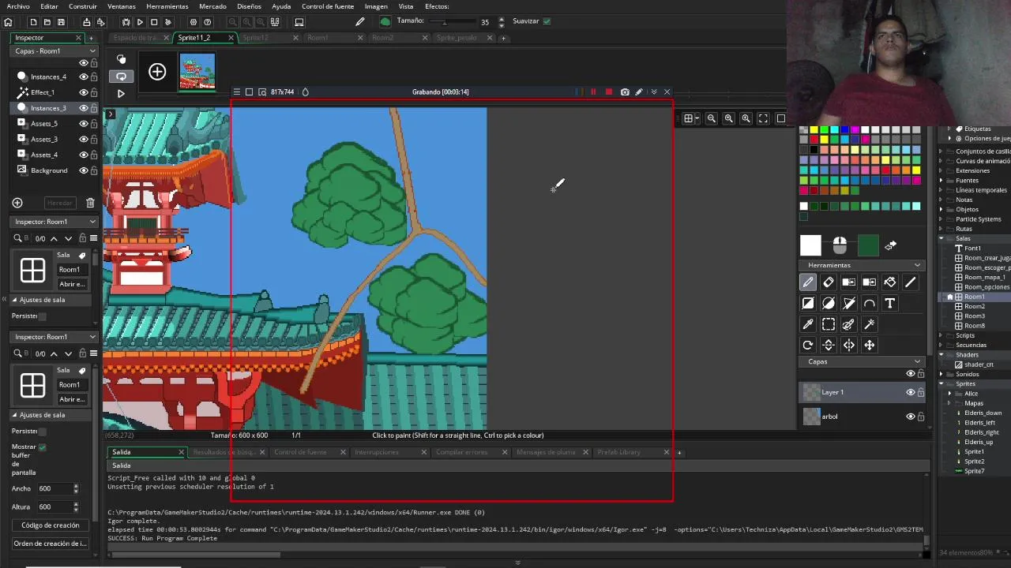Select the Pencil tool in Herramientas

808,282
